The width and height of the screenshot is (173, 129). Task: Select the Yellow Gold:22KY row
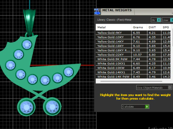pos(133,55)
